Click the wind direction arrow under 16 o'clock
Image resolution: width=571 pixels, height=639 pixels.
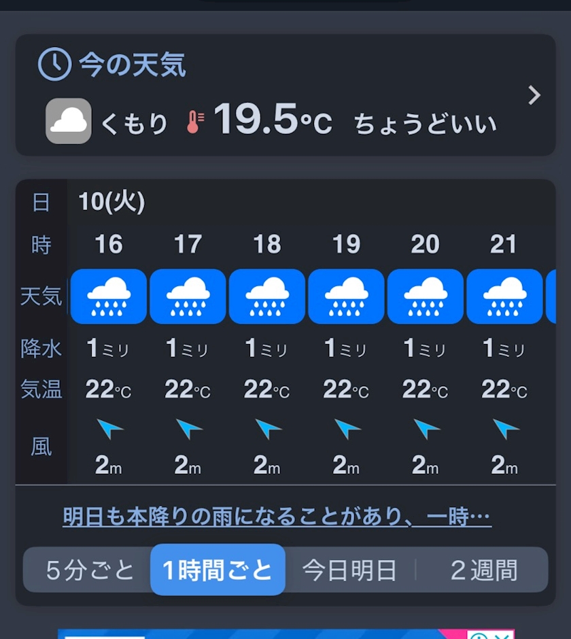click(109, 429)
